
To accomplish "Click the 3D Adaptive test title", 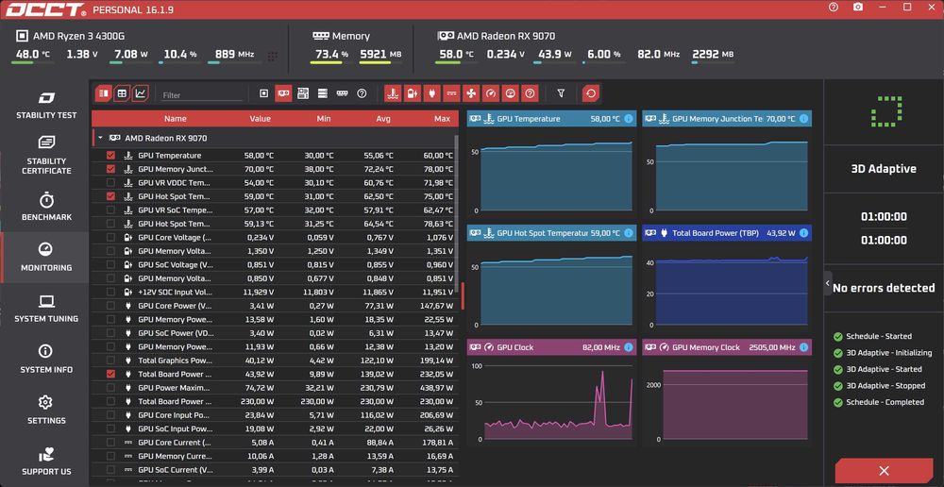I will 884,169.
